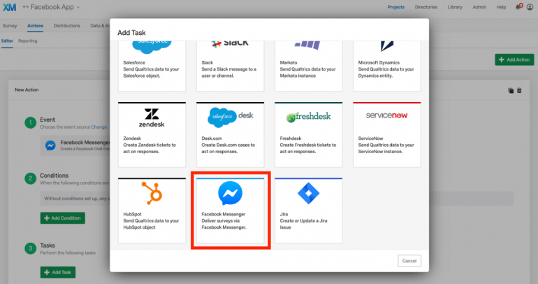Switch to the Distributions tab
This screenshot has width=538, height=284.
tap(66, 26)
